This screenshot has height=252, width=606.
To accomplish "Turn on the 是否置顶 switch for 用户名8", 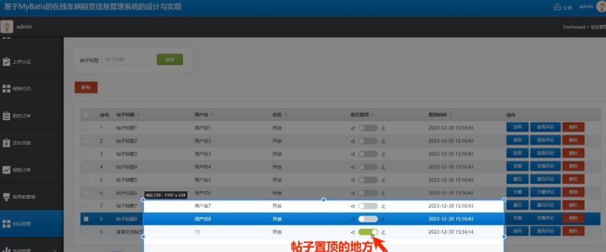I will pos(368,219).
